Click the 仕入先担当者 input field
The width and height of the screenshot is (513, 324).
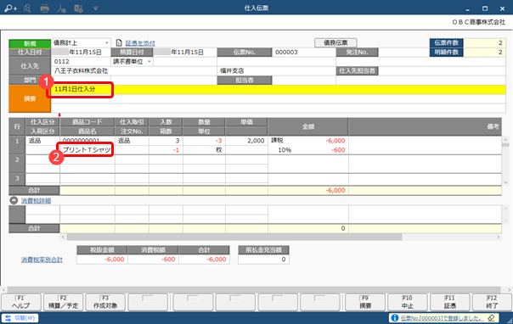pyautogui.click(x=442, y=71)
